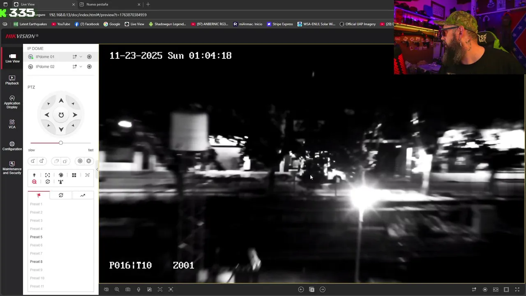Open the Application Display section
526x296 pixels.
12,102
